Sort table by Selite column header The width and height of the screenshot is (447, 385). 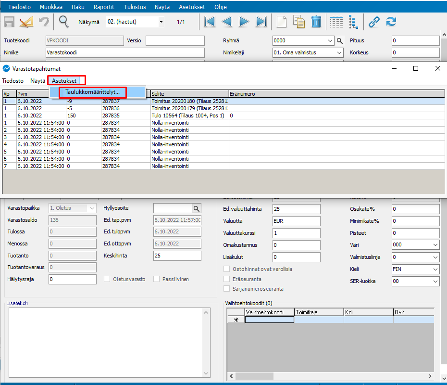(189, 94)
